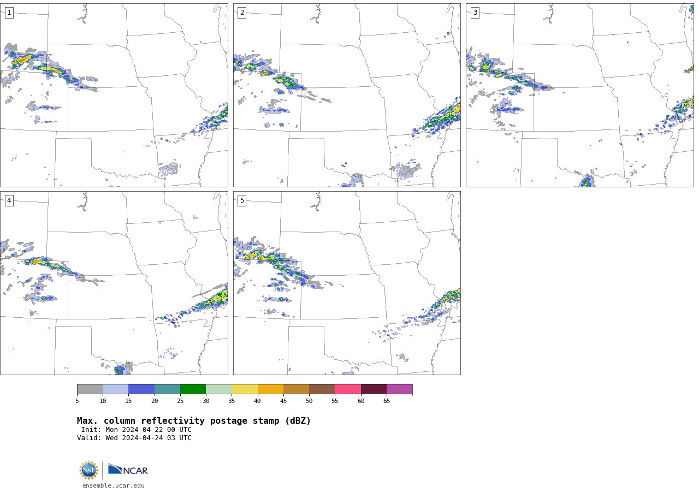Click the panel number label 4
Screen dimensions: 699x492
click(x=9, y=200)
